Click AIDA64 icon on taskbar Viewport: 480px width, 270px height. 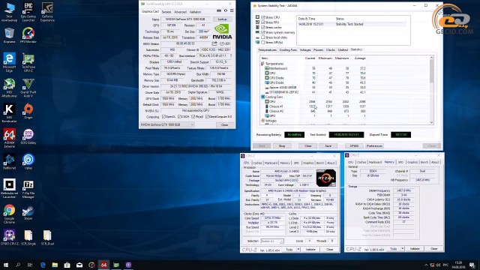pos(103,265)
